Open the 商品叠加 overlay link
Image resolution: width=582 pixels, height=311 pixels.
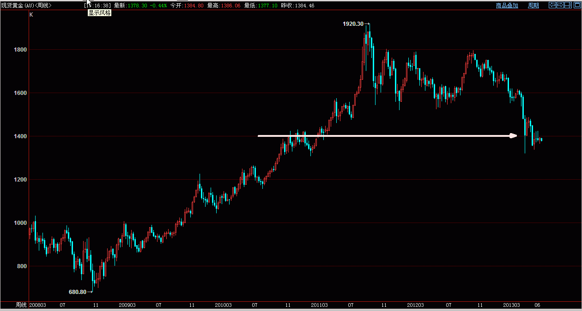click(507, 6)
